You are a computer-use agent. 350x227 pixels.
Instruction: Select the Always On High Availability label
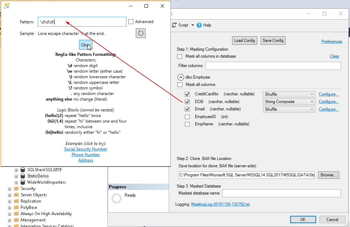pyautogui.click(x=46, y=214)
